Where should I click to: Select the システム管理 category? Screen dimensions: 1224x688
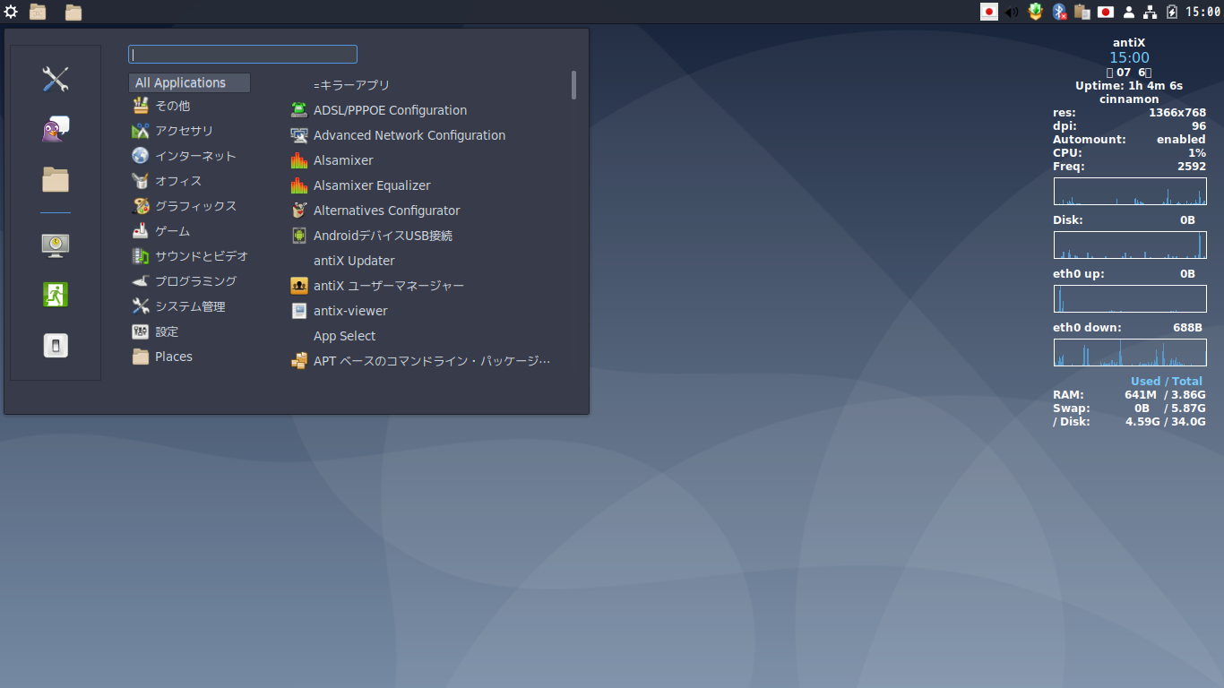[189, 306]
